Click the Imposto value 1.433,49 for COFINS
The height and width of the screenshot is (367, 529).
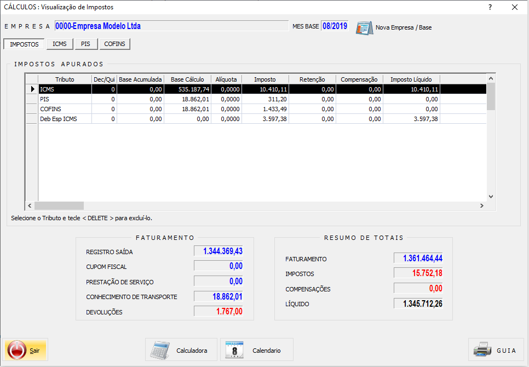265,109
